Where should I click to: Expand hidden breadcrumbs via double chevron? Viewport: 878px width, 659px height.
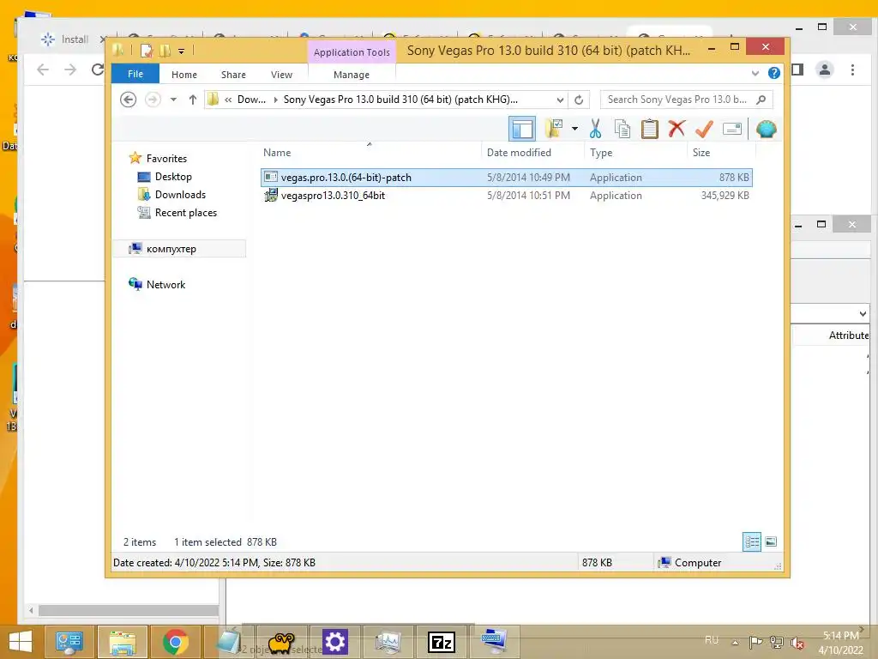point(228,100)
